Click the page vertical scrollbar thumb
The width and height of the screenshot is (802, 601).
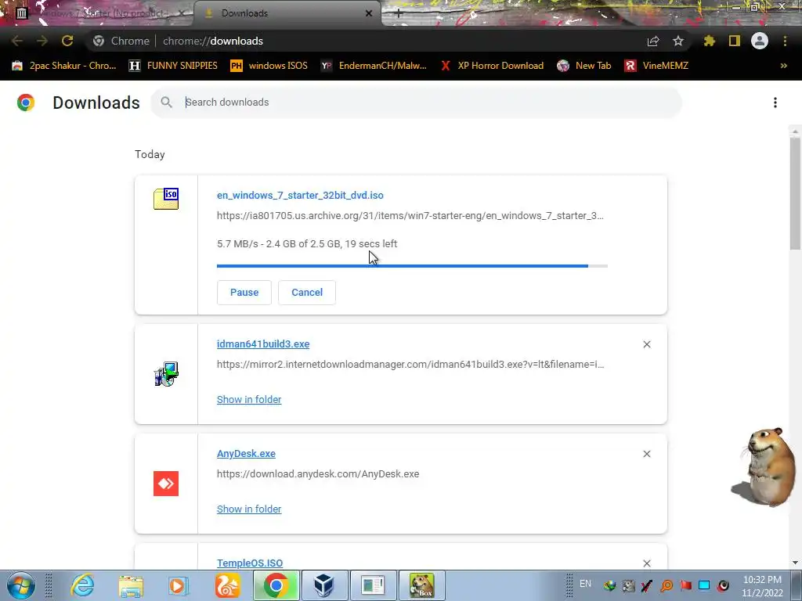[795, 194]
